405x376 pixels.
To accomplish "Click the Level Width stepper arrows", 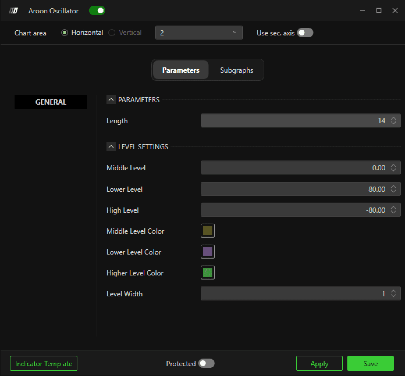I will (x=393, y=294).
